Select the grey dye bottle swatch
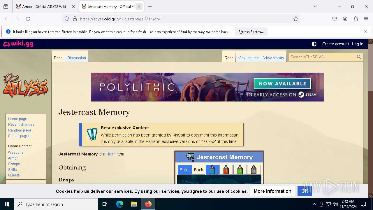This screenshot has height=210, width=373. (254, 170)
